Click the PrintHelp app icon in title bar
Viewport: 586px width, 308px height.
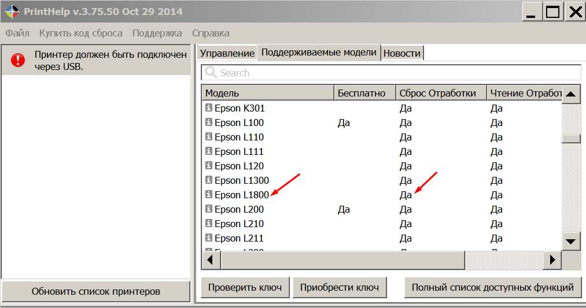pos(12,12)
